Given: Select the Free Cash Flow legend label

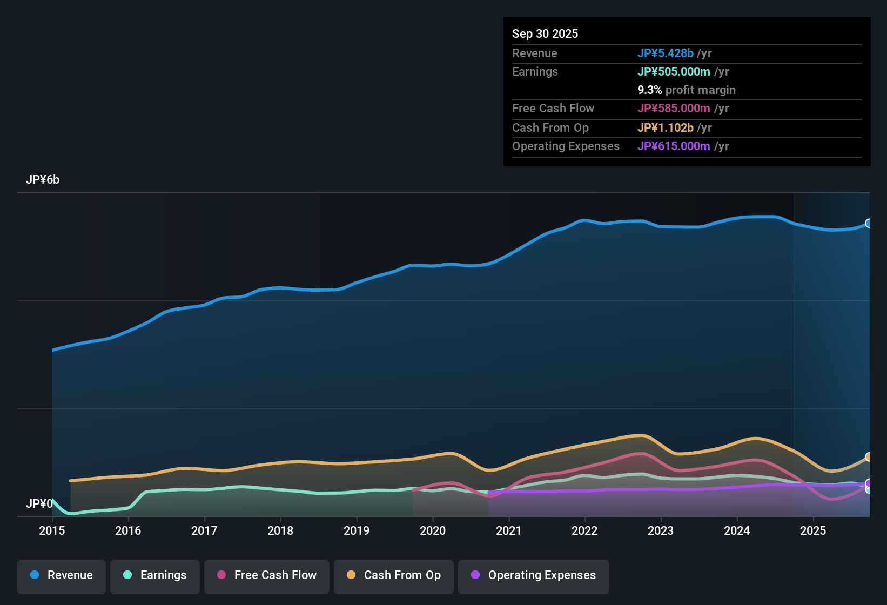Looking at the screenshot, I should coord(275,575).
